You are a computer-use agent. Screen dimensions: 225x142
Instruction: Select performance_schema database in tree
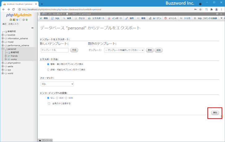(x=18, y=45)
